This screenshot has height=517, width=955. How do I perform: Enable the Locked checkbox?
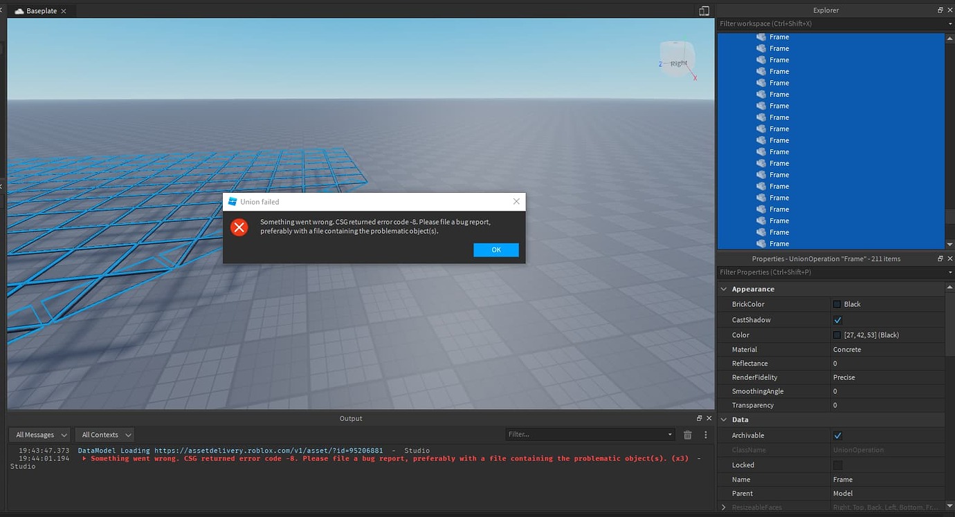pyautogui.click(x=837, y=465)
